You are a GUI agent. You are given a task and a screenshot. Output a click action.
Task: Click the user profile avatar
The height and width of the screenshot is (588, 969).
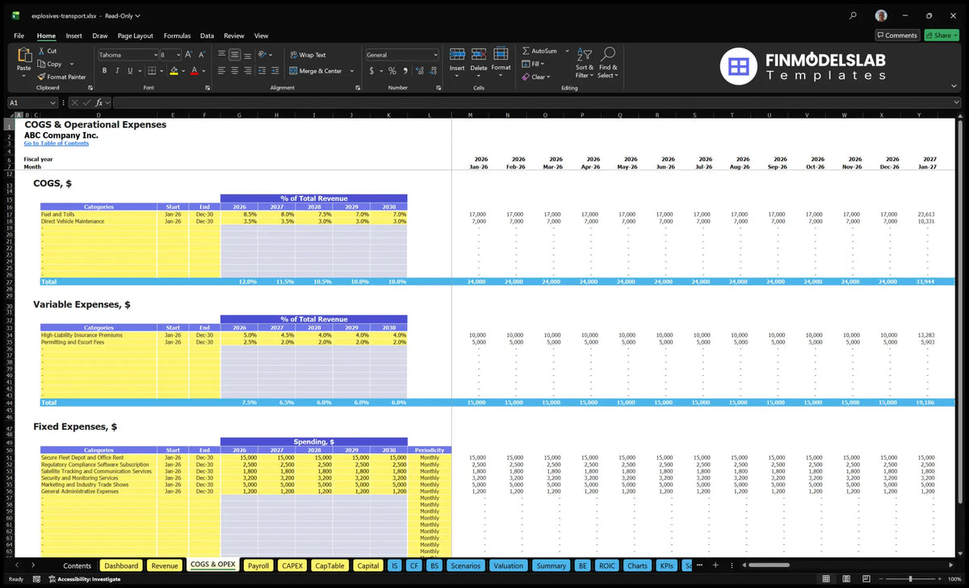tap(881, 15)
